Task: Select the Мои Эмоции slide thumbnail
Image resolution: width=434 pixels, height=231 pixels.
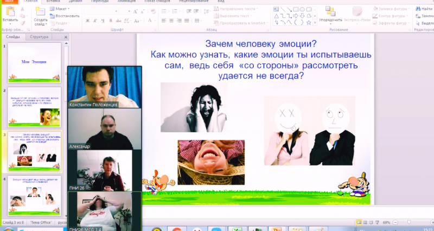Action: [34, 62]
